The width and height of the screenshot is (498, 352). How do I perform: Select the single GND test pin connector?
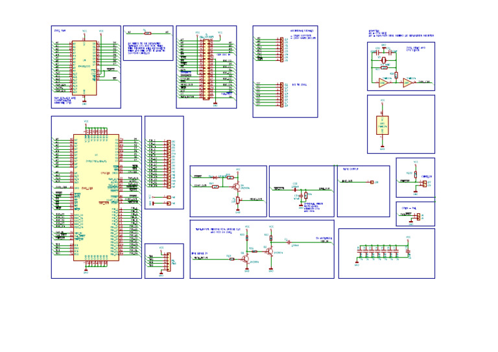[169, 203]
